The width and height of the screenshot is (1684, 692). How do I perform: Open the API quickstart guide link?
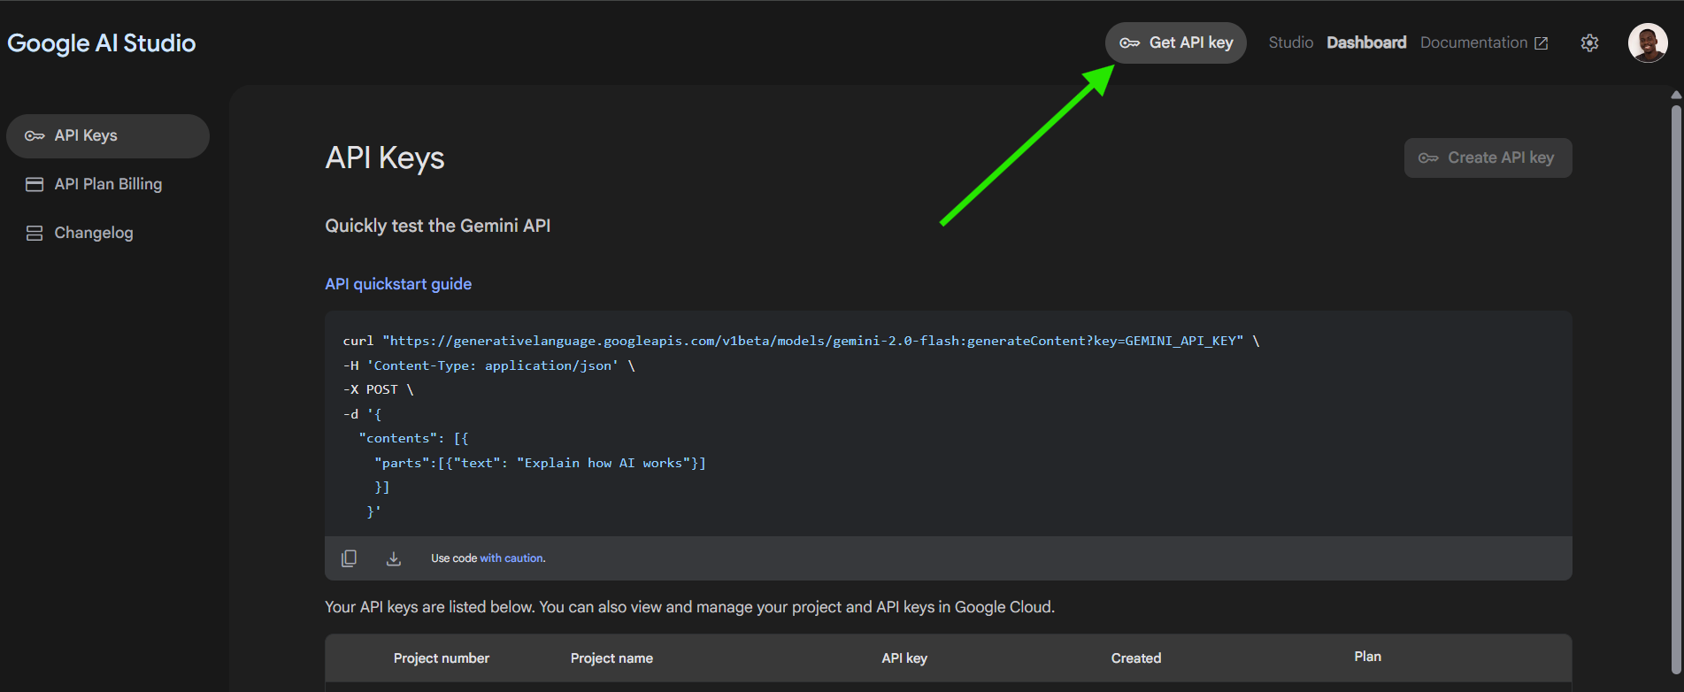tap(398, 284)
